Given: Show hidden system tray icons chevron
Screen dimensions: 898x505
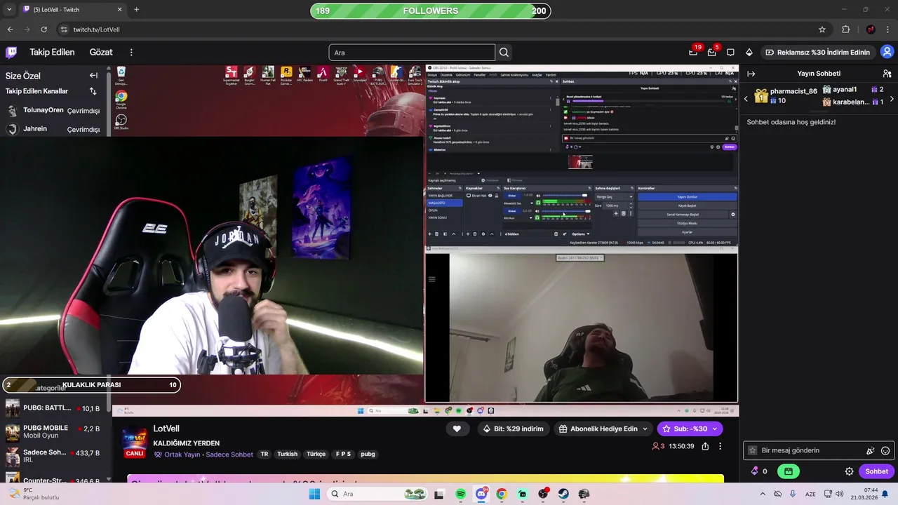Looking at the screenshot, I should click(x=763, y=494).
